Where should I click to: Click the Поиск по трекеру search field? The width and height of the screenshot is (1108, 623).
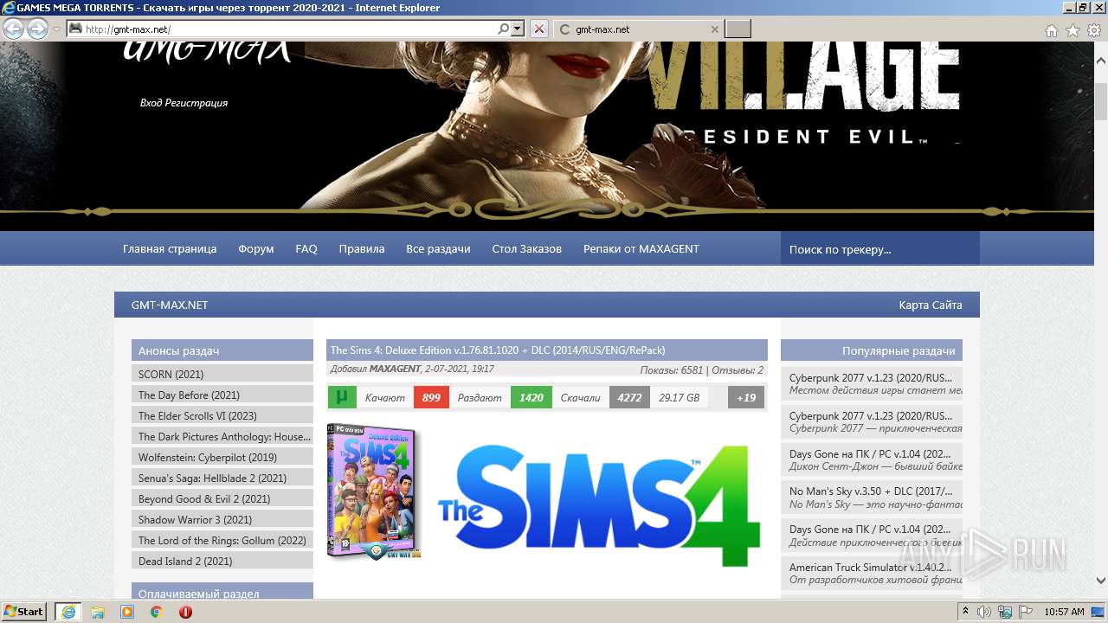point(880,249)
